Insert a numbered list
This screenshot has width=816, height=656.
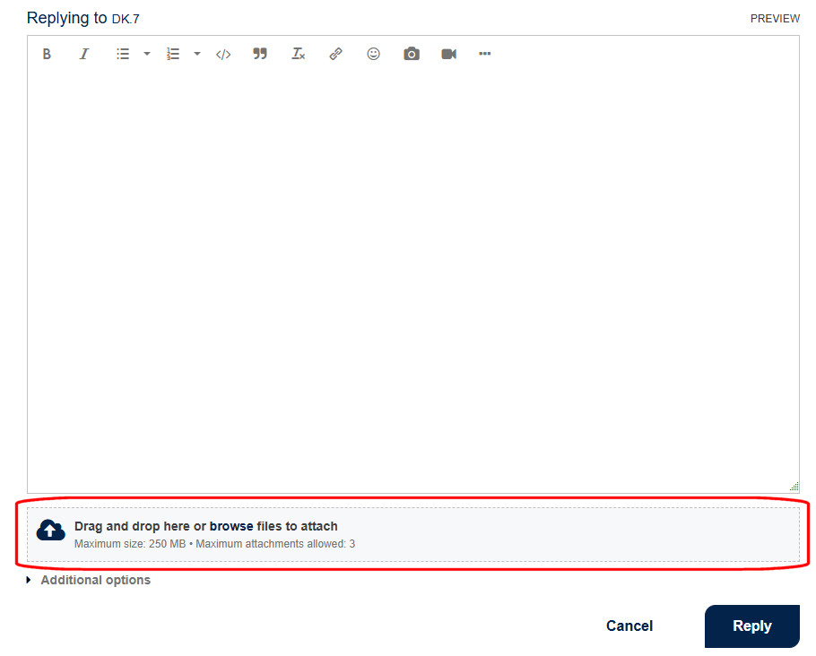click(x=173, y=54)
